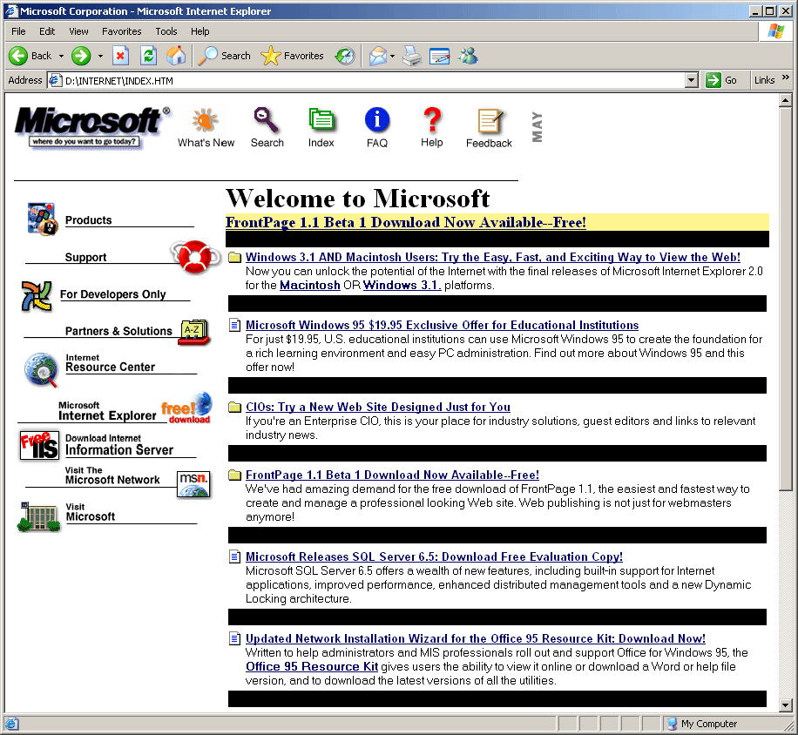Open the yellow FrontPage 1.1 Beta banner link
The height and width of the screenshot is (735, 798).
pyautogui.click(x=406, y=222)
